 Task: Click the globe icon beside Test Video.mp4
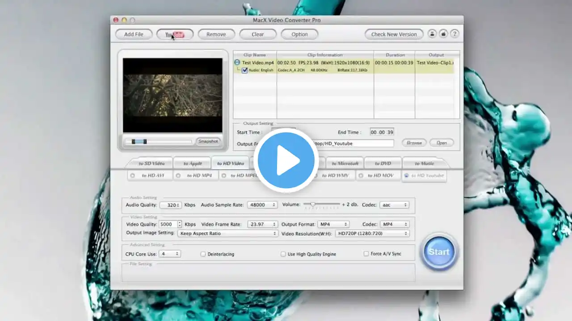(x=237, y=63)
